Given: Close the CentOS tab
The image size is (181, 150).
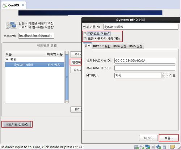Looking at the screenshot, I should click(23, 5).
